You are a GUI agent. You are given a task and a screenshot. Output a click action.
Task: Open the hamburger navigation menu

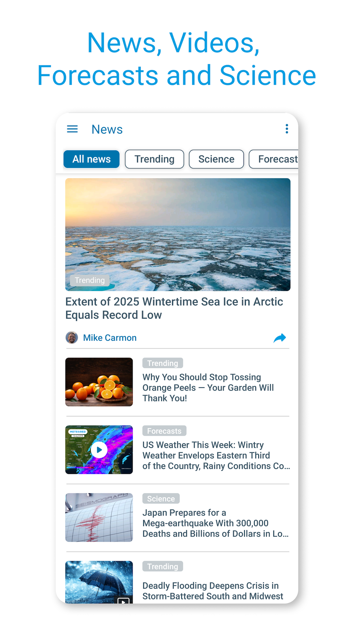click(x=72, y=129)
